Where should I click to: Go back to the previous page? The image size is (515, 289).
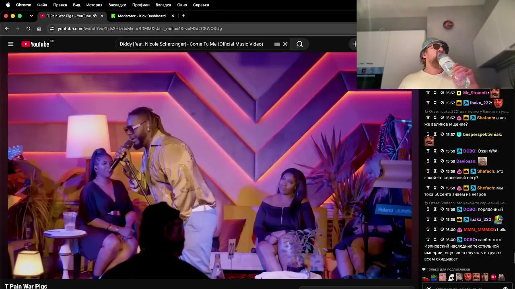tap(7, 28)
